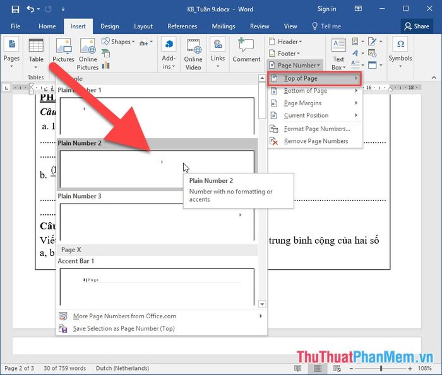Switch to Web Layout view

(337, 368)
